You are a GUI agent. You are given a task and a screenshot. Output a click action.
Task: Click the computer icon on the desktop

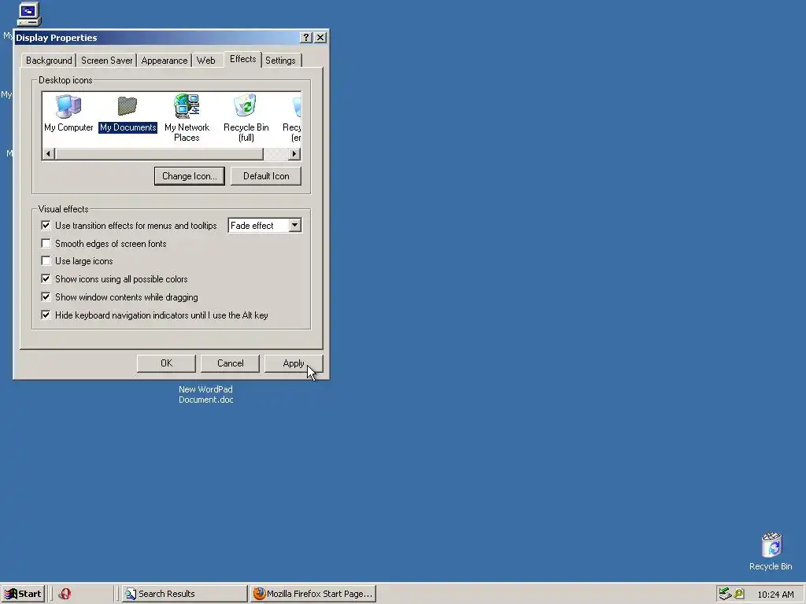click(29, 14)
